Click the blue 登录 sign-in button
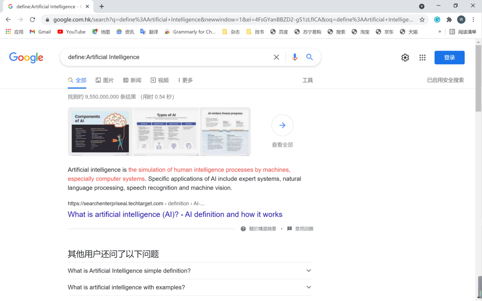The width and height of the screenshot is (482, 301). [x=449, y=58]
